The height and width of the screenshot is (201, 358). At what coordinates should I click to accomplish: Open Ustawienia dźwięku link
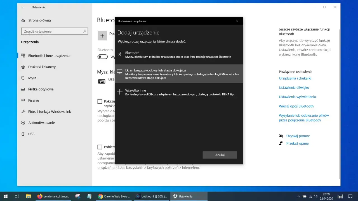[294, 87]
